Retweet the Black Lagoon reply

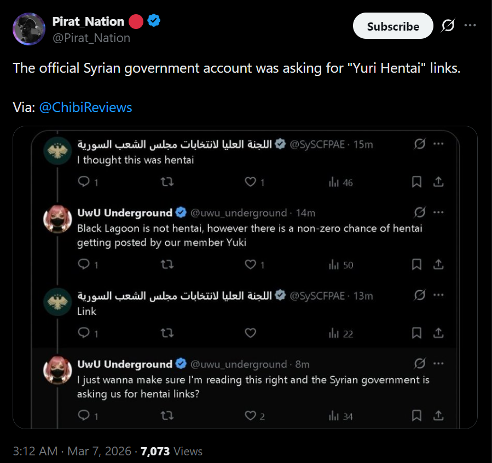coord(167,265)
